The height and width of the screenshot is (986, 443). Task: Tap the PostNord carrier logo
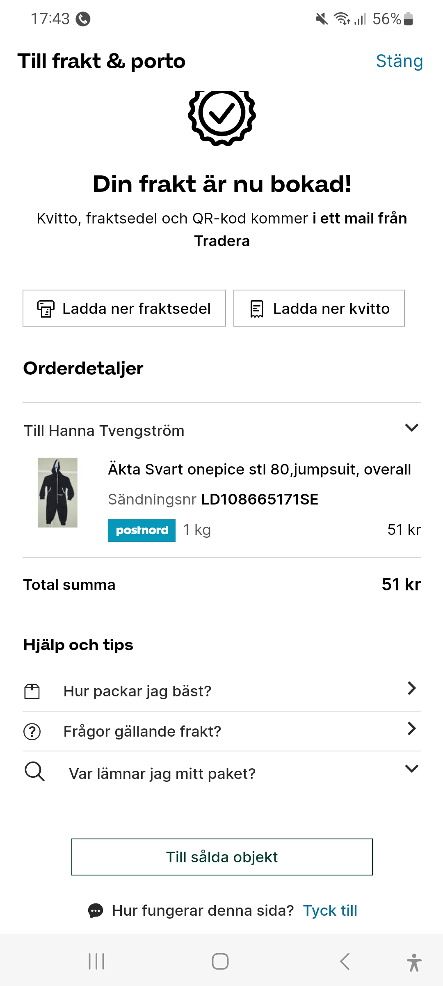142,530
